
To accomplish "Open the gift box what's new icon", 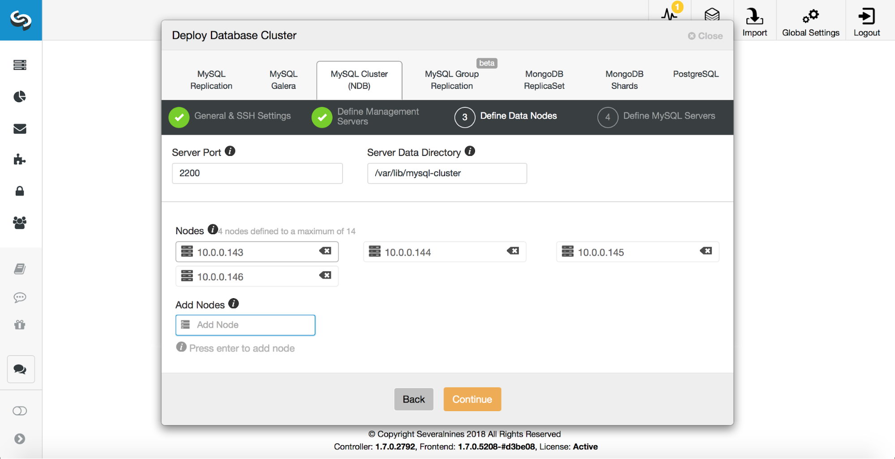I will coord(20,325).
